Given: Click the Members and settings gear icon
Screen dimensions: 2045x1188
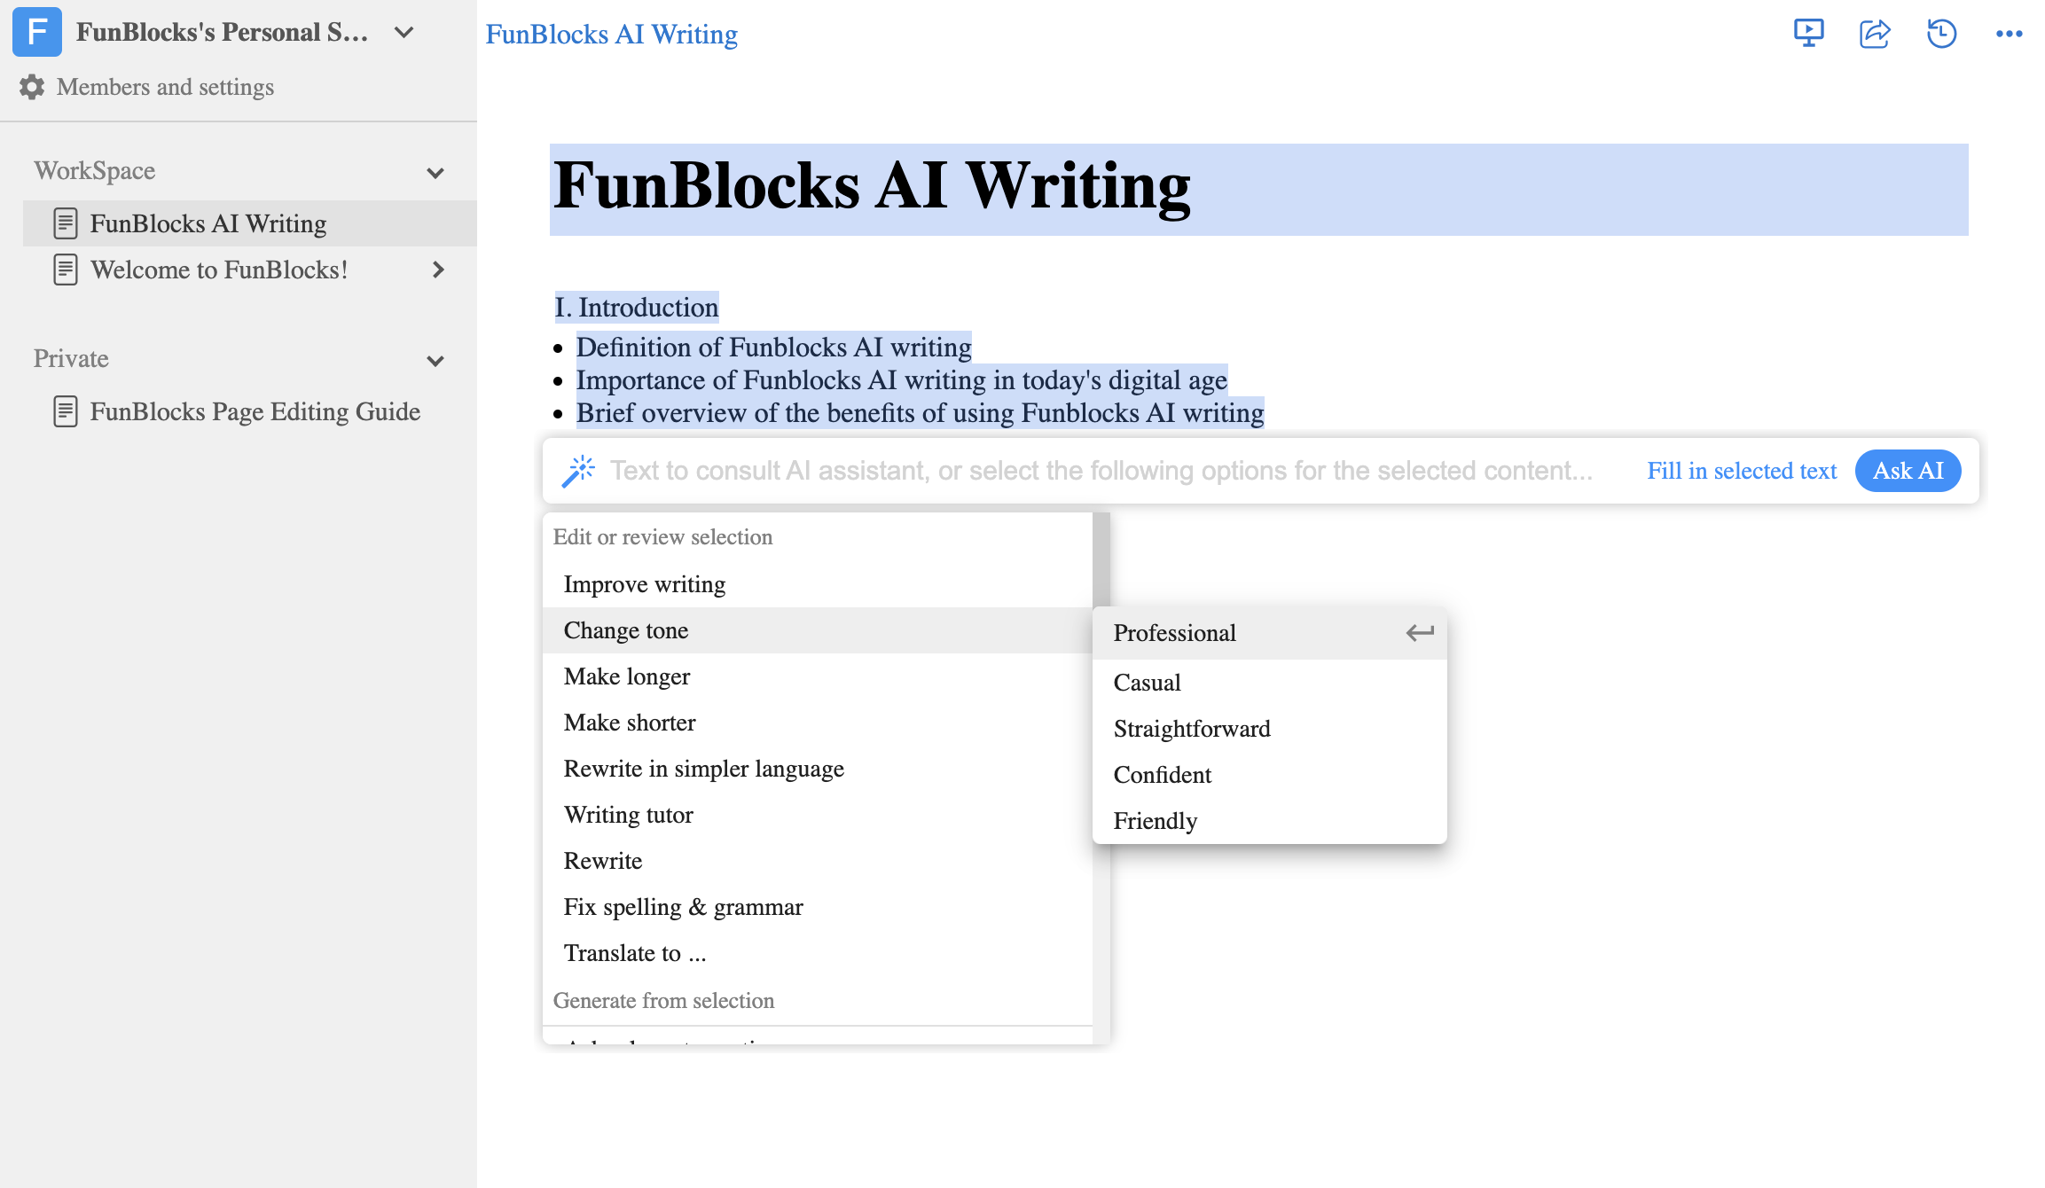Looking at the screenshot, I should coord(32,87).
